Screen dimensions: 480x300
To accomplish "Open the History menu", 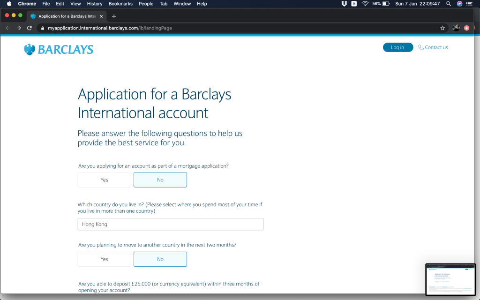I will 95,4.
